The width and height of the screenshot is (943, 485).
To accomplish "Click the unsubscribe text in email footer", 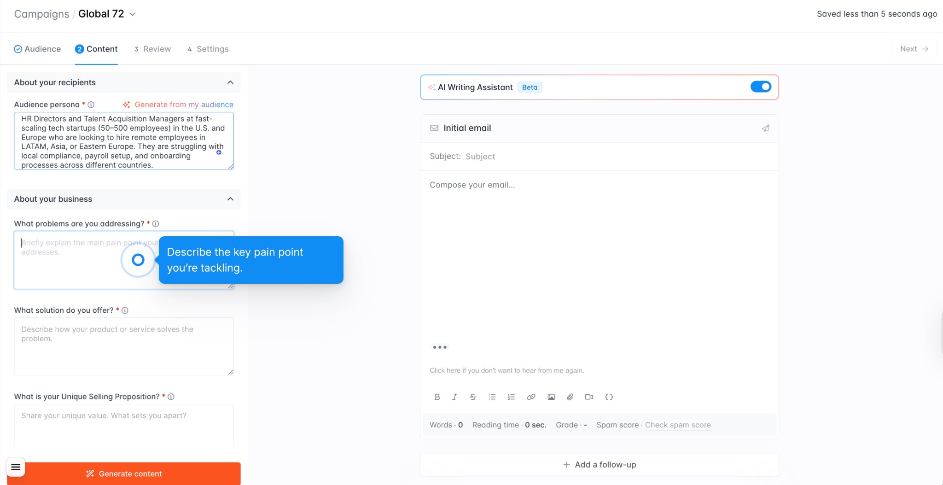I will [506, 370].
